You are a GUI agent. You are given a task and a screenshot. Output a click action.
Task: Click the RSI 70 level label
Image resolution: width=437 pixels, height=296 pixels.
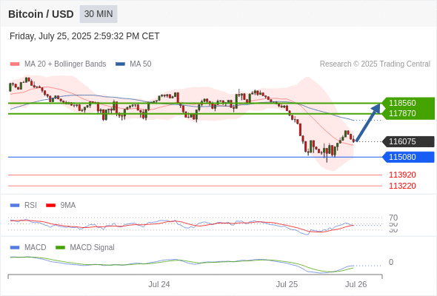coord(393,218)
